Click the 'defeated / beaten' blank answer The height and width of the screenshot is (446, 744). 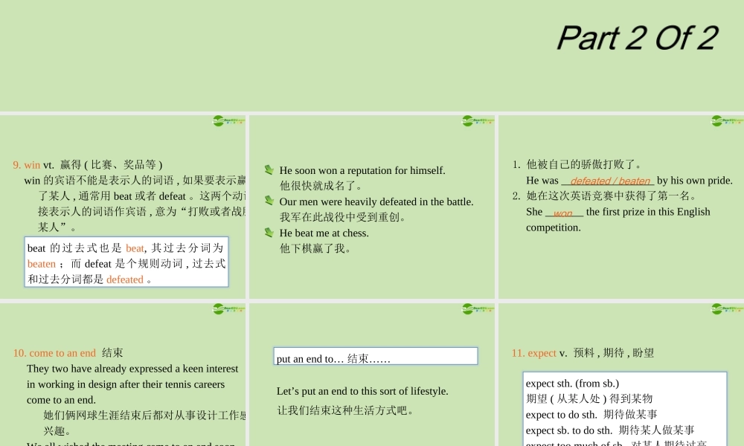tap(609, 181)
